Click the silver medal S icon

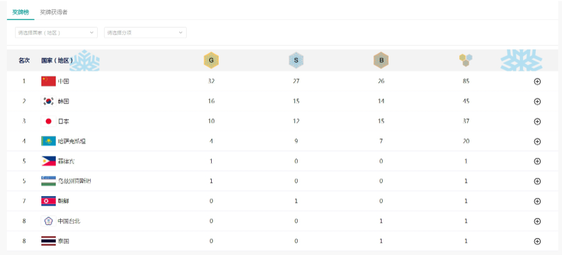[x=296, y=60]
